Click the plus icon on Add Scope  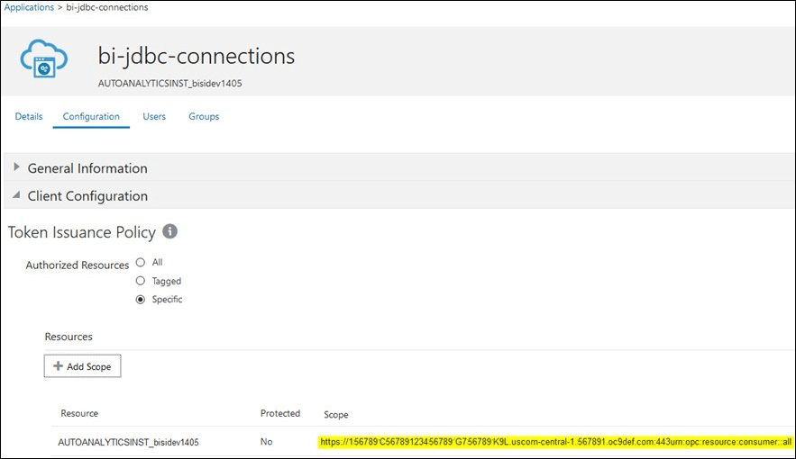(x=58, y=366)
